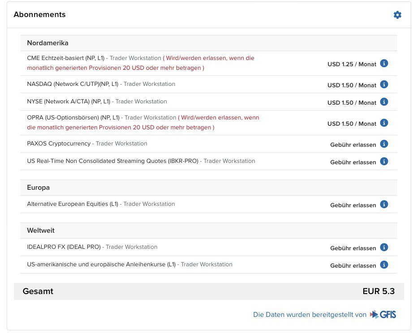The width and height of the screenshot is (413, 333).
Task: Open info for US Real-Time Non Consolidated Quotes
Action: click(384, 162)
